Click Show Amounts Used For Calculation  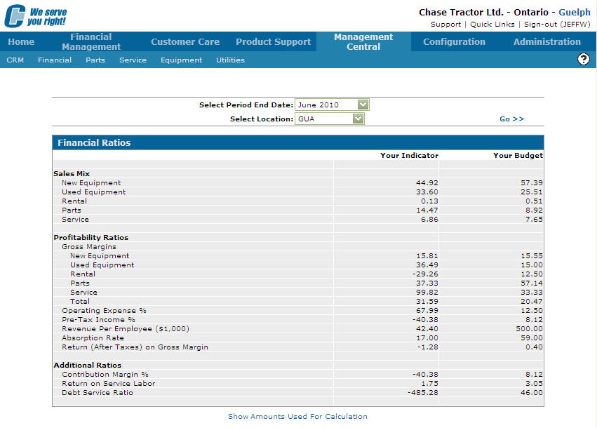(297, 416)
